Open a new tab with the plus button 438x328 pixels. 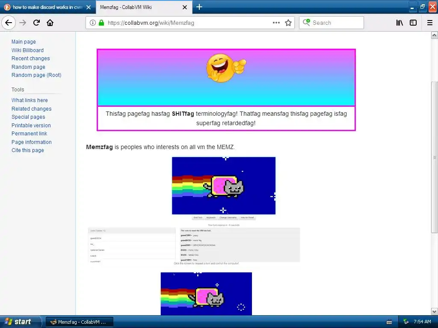point(199,7)
